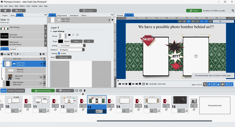Viewport: 235px width, 127px height.
Task: Collapse the Layer Settings section
Action: pyautogui.click(x=51, y=31)
